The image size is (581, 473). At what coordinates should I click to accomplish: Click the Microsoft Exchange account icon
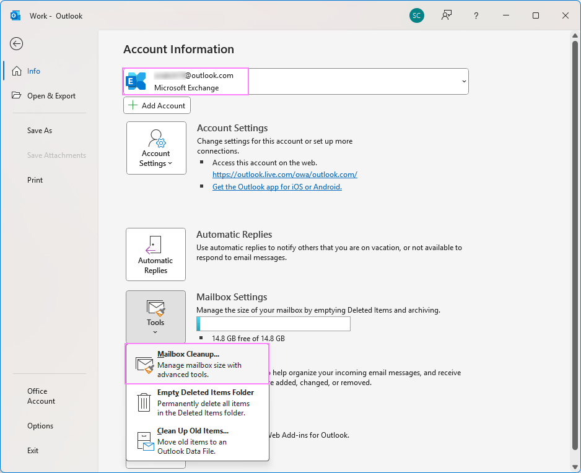click(x=136, y=81)
